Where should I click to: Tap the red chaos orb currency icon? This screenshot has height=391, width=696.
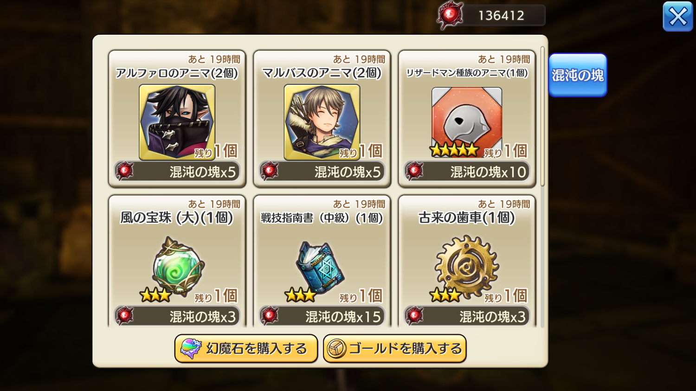point(450,15)
